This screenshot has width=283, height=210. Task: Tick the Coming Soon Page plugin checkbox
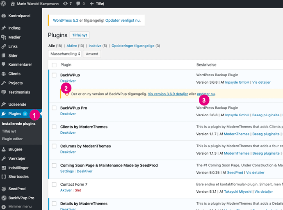[x=54, y=165]
